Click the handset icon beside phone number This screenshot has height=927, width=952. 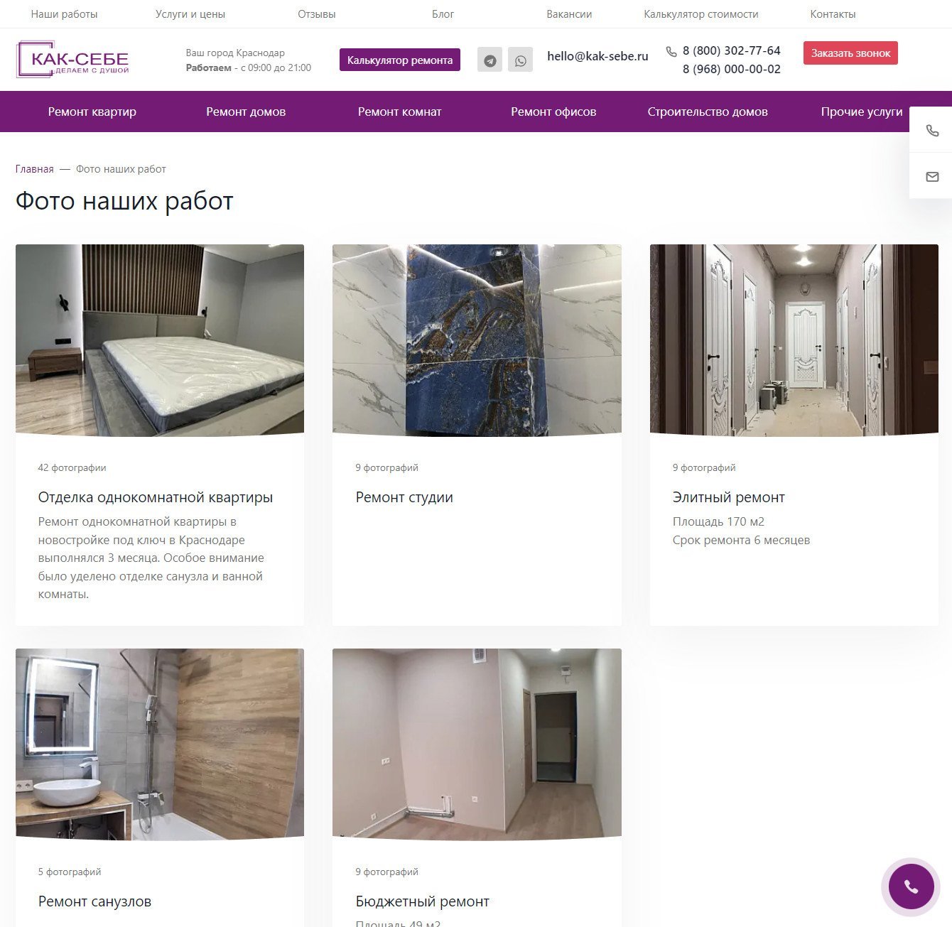[671, 51]
